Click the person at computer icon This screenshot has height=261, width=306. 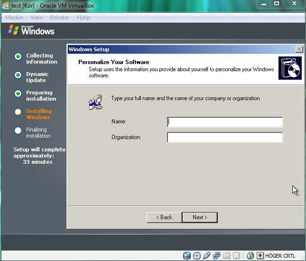[x=96, y=103]
